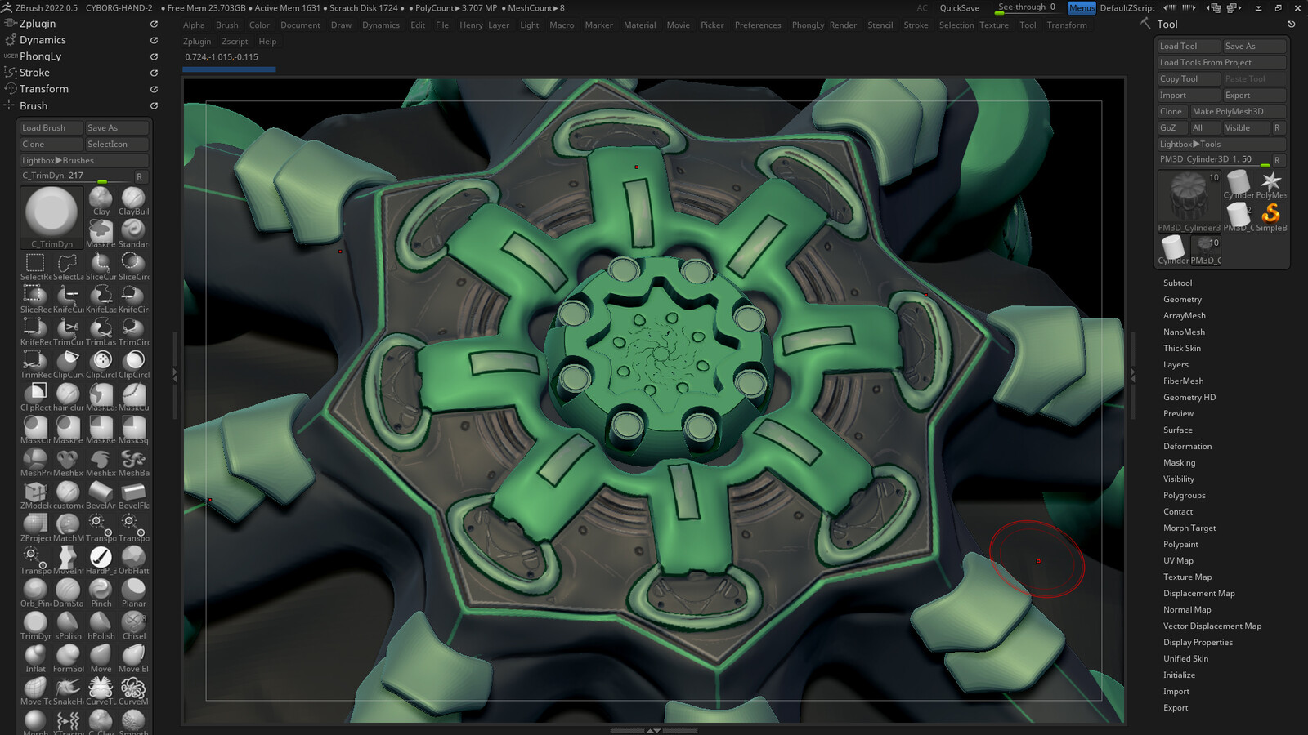Toggle the AC auto-collapse button
The image size is (1308, 735).
(922, 7)
